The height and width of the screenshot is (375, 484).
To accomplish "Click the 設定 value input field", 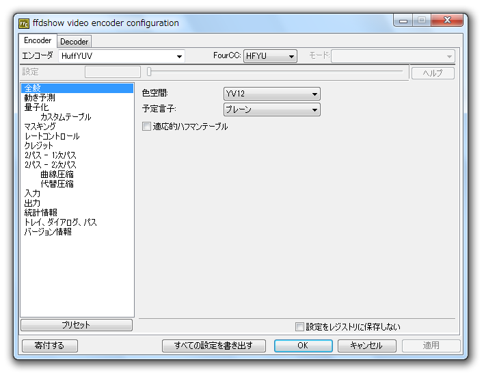I will [x=113, y=72].
